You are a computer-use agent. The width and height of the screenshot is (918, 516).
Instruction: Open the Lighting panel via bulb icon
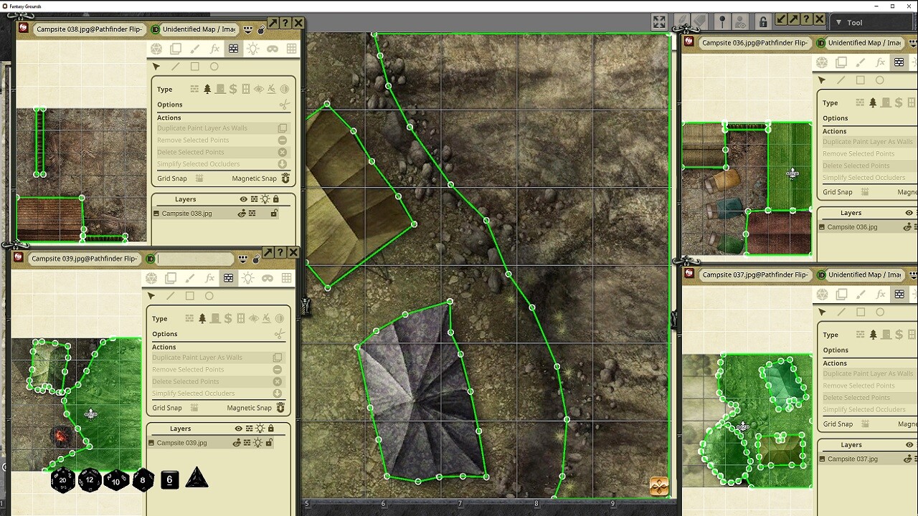point(252,48)
